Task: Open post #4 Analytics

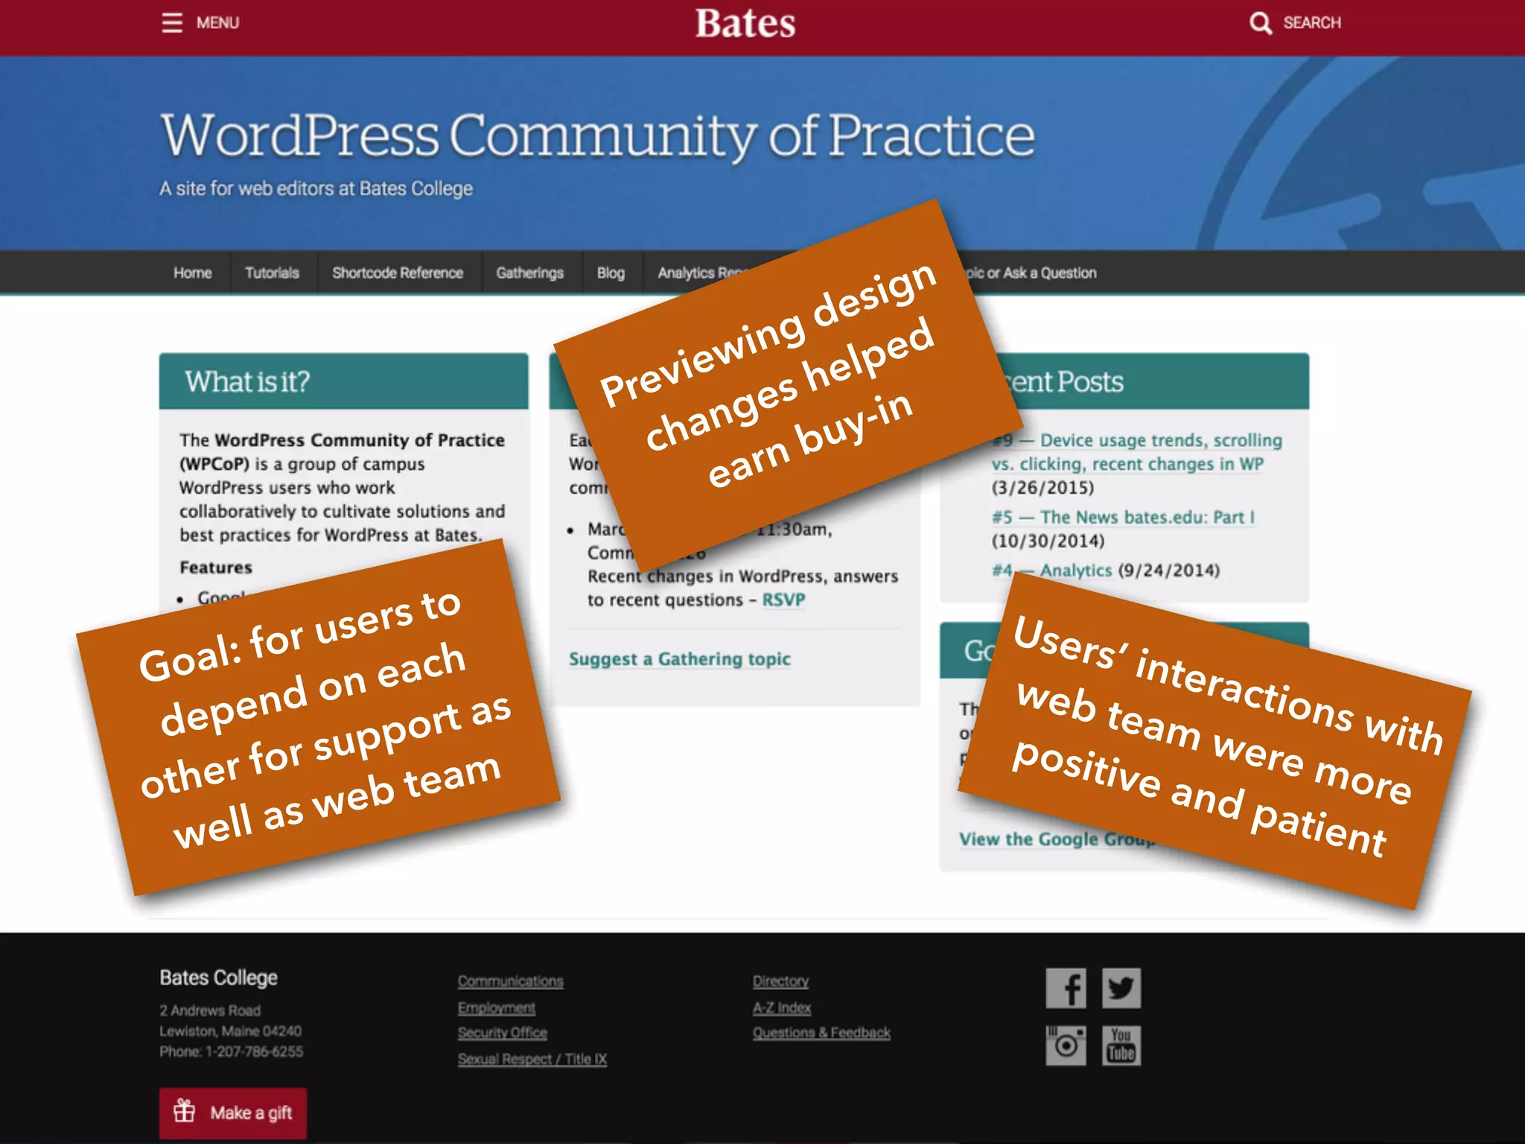Action: [1052, 571]
